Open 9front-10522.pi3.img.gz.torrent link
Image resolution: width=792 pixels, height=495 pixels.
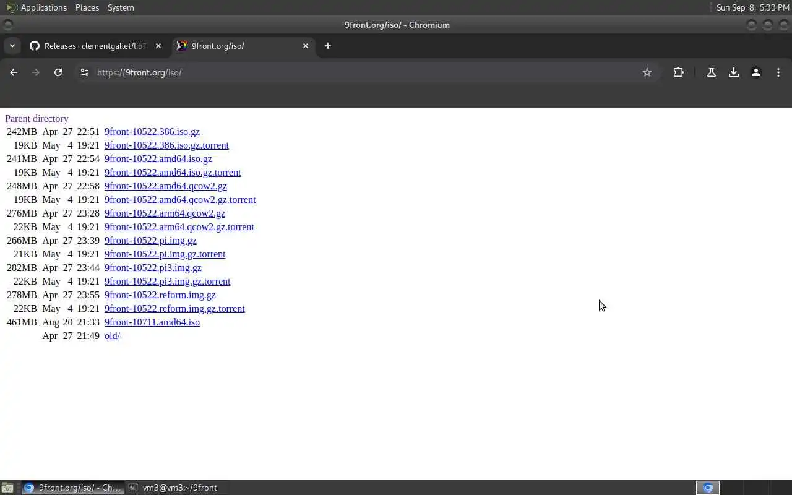click(x=168, y=282)
